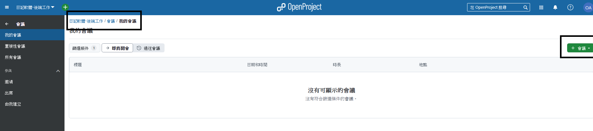Select 由我建立 in the sidebar
Image resolution: width=593 pixels, height=131 pixels.
tap(32, 104)
